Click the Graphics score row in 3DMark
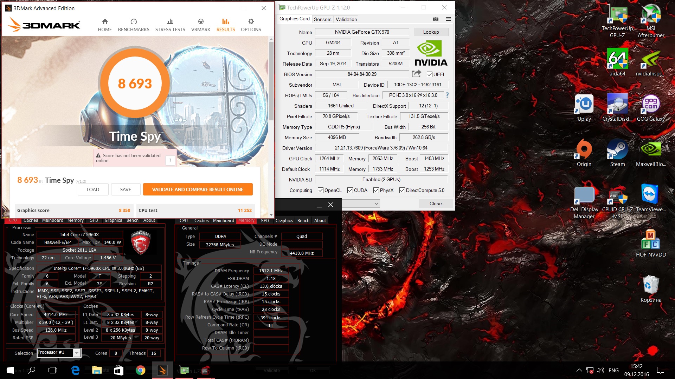Image resolution: width=675 pixels, height=379 pixels. pos(74,210)
